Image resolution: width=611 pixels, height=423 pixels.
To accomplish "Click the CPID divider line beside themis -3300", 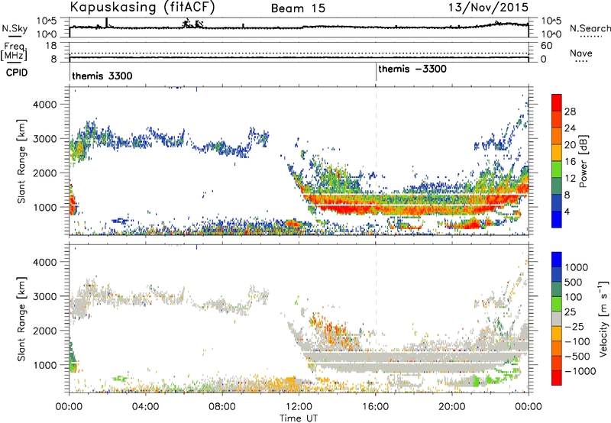I will click(376, 72).
